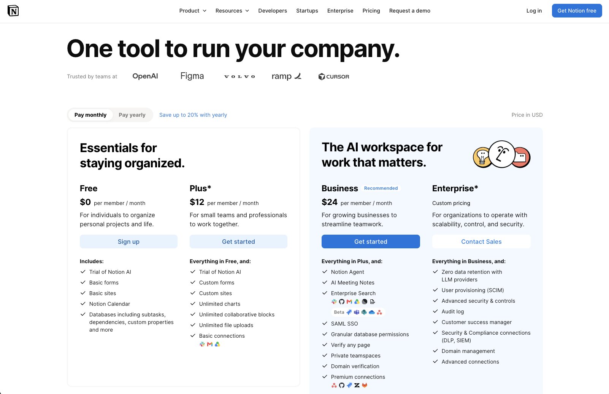Click the Asana icon in the Beta pill
Image resolution: width=609 pixels, height=394 pixels.
coord(379,312)
